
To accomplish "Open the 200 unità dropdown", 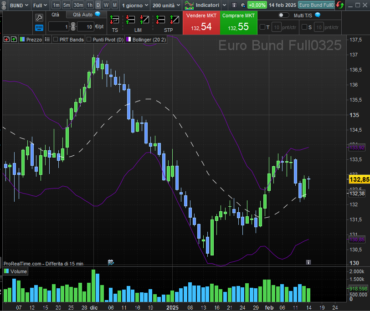I will click(166, 5).
